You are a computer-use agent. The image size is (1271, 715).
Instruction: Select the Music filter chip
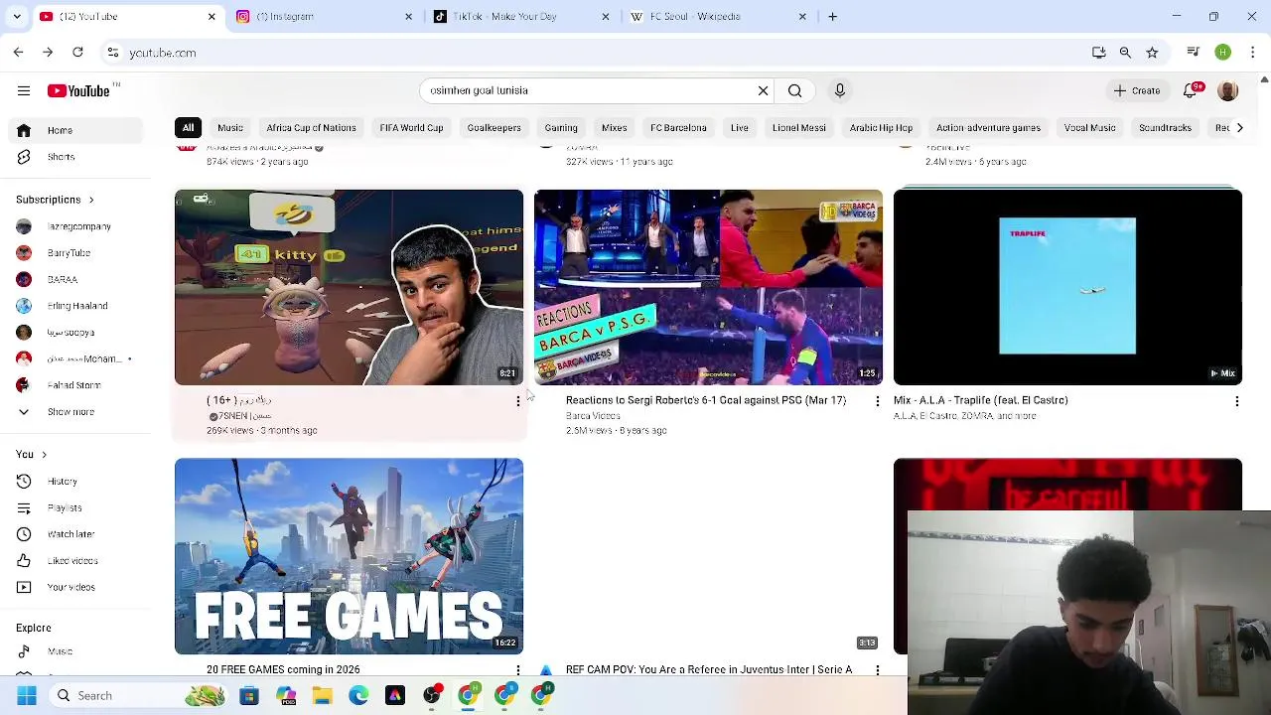tap(230, 128)
